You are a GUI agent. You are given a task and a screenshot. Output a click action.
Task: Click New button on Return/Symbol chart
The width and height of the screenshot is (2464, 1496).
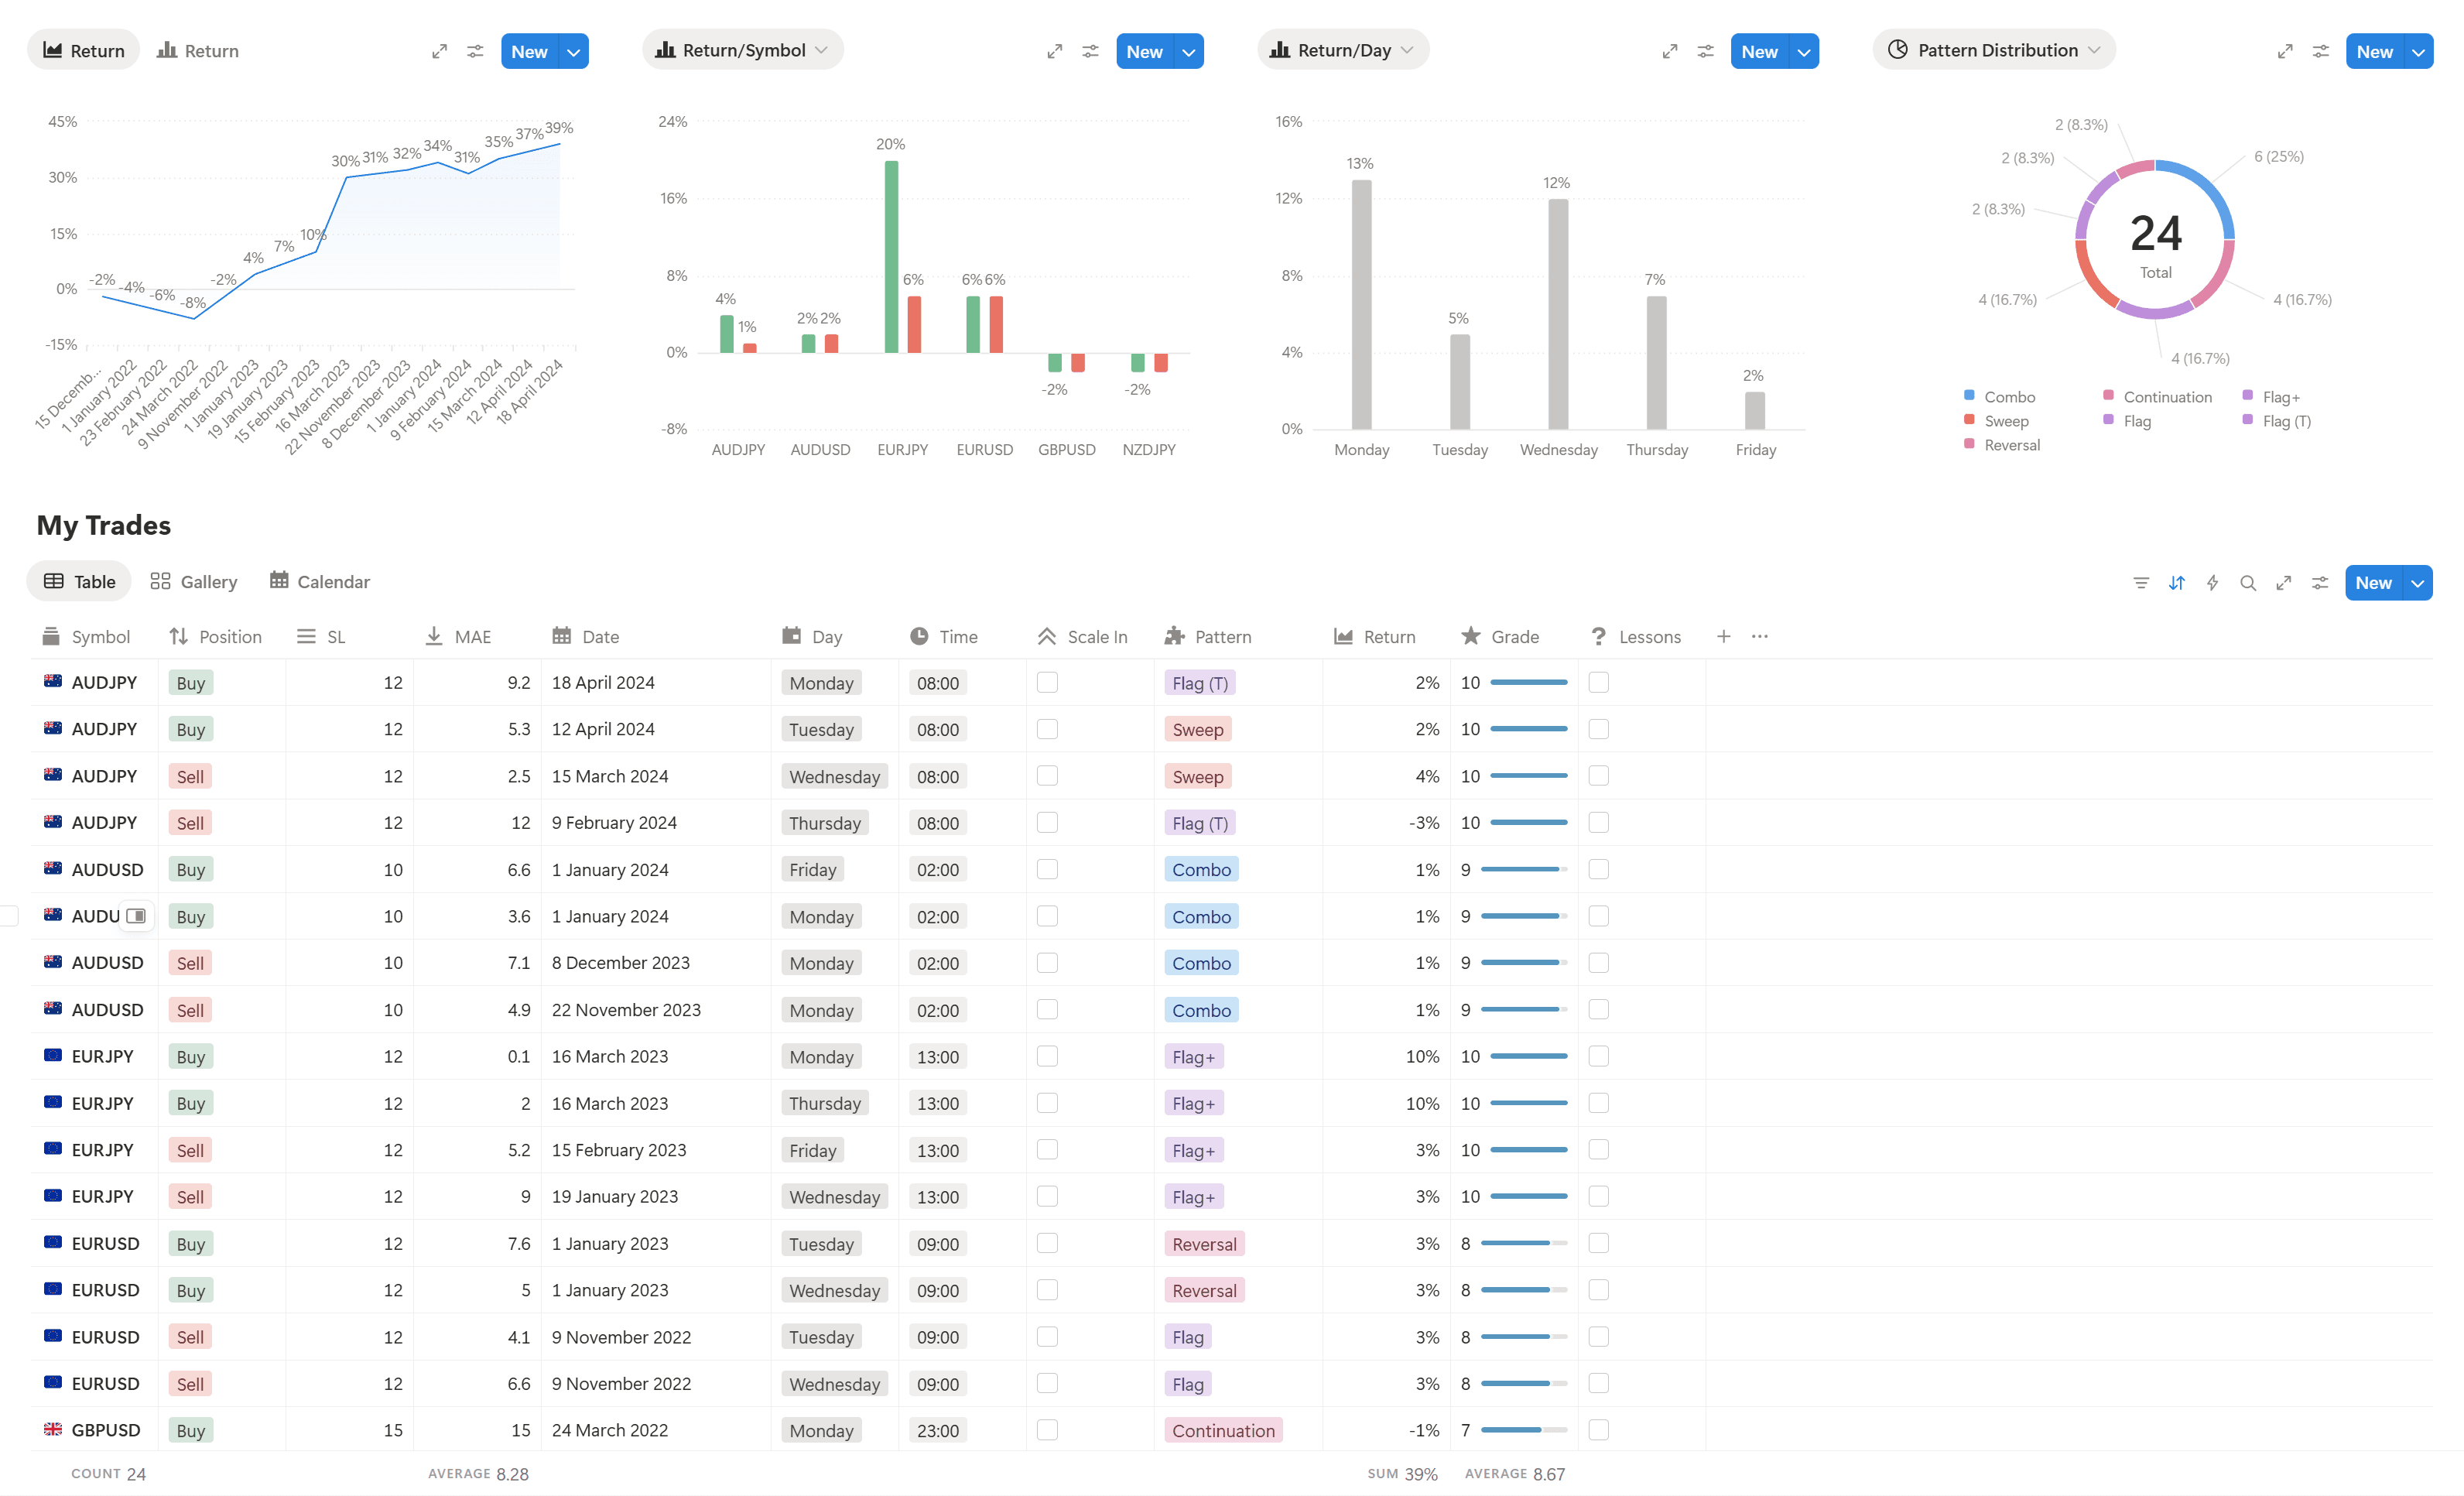click(1143, 52)
